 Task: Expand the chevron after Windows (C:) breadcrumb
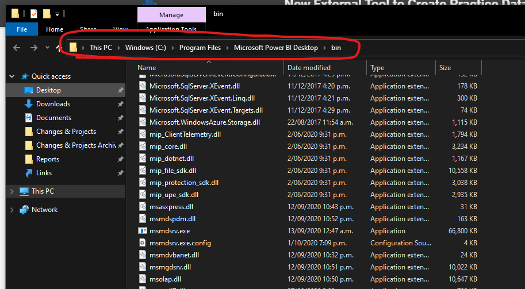[x=173, y=48]
